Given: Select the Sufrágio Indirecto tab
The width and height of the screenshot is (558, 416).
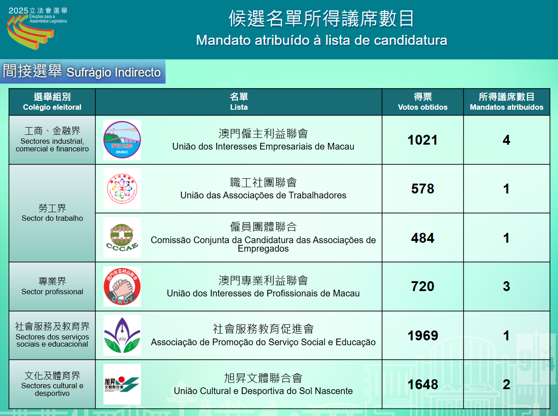Looking at the screenshot, I should pyautogui.click(x=82, y=72).
